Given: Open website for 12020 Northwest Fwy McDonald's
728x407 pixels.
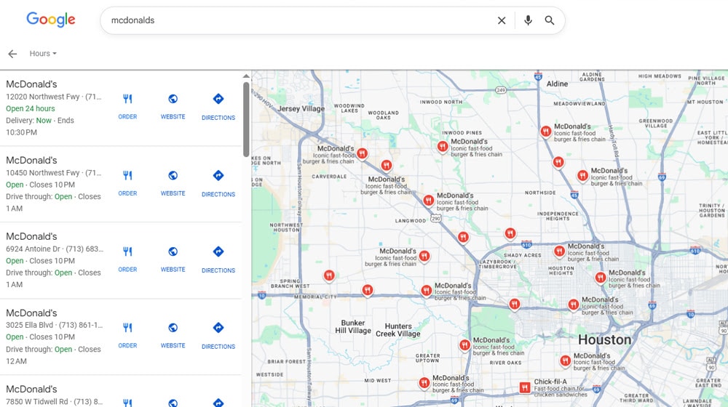Looking at the screenshot, I should click(x=173, y=106).
